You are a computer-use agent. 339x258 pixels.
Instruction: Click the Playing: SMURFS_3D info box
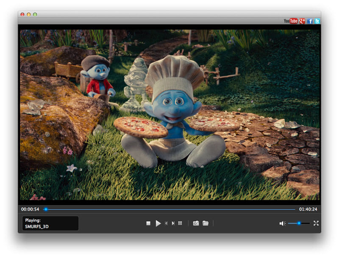click(x=50, y=223)
